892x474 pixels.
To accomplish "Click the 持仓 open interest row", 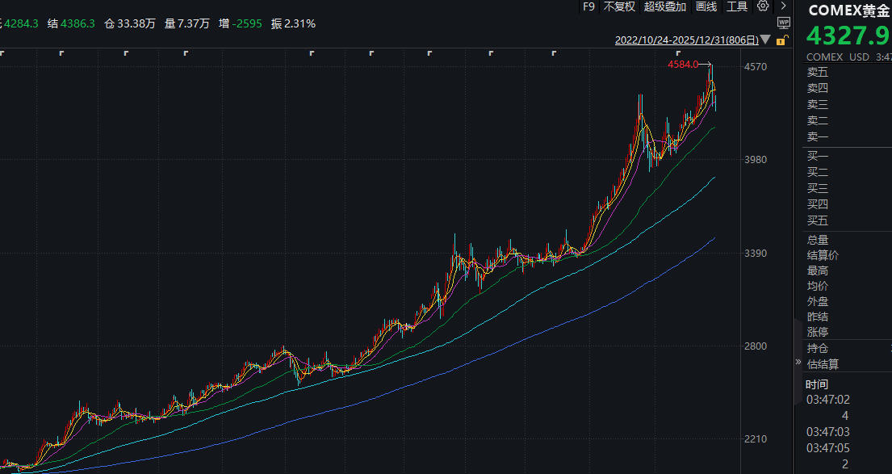I will pos(818,348).
